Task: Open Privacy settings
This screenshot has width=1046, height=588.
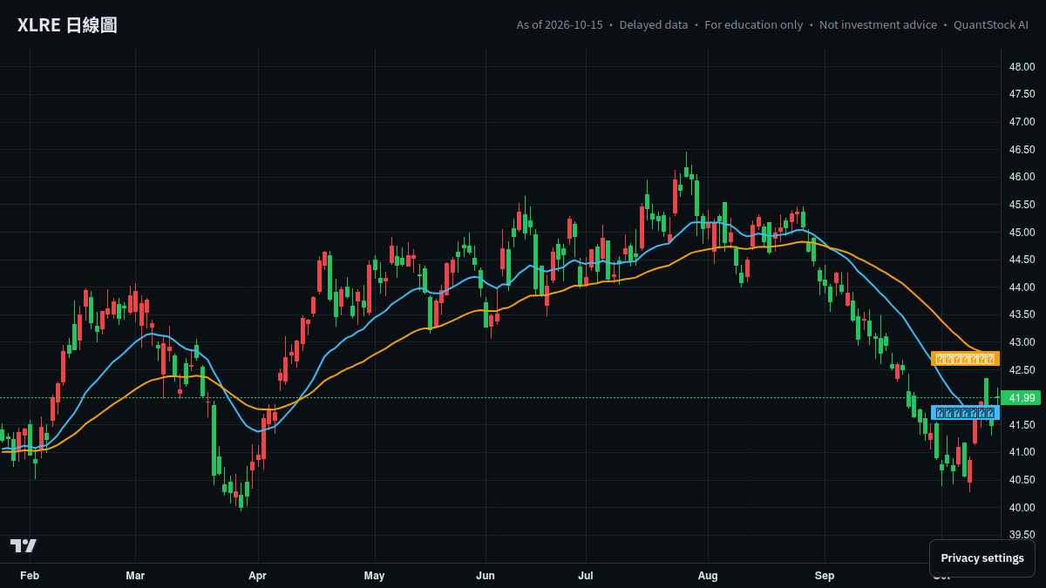Action: (982, 558)
